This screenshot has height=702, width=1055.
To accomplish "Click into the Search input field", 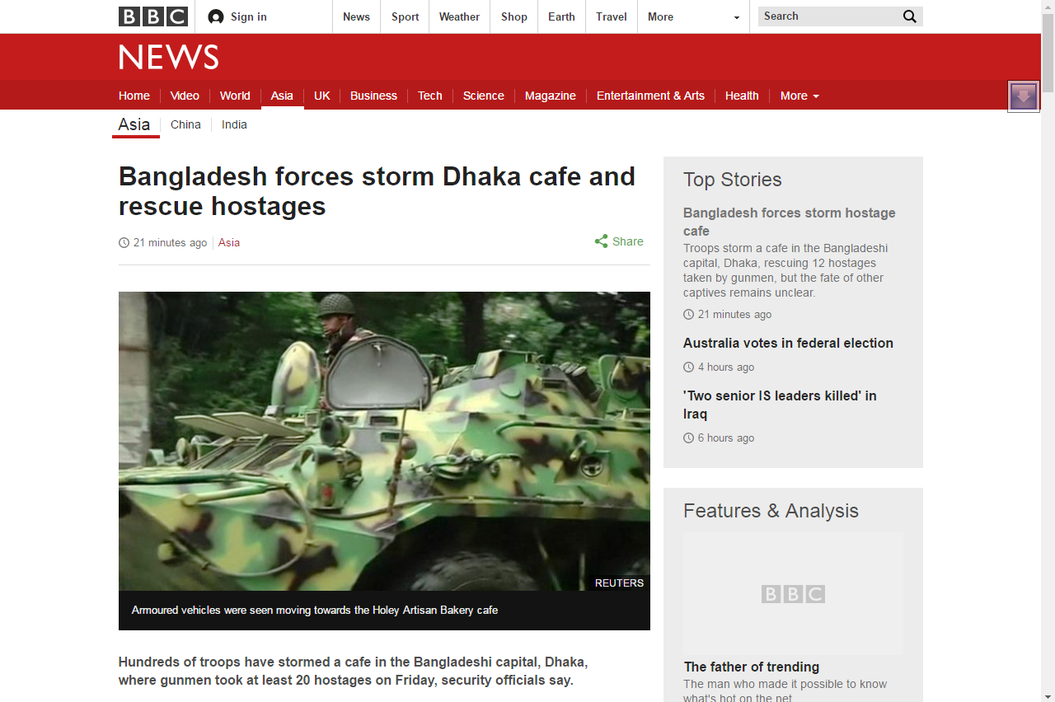I will [828, 16].
